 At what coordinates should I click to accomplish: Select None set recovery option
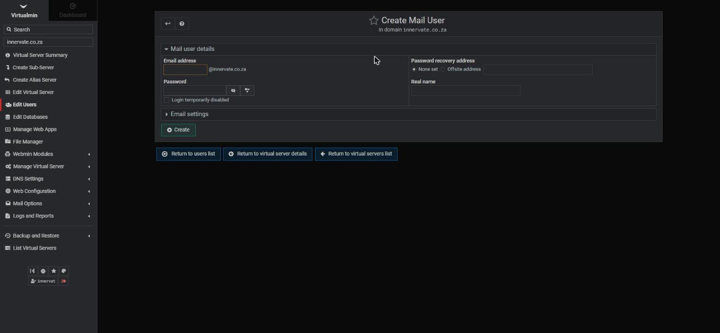pyautogui.click(x=414, y=69)
